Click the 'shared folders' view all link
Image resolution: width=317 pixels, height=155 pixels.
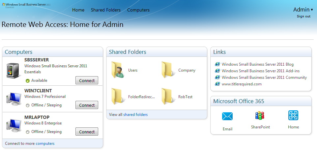[x=135, y=115]
